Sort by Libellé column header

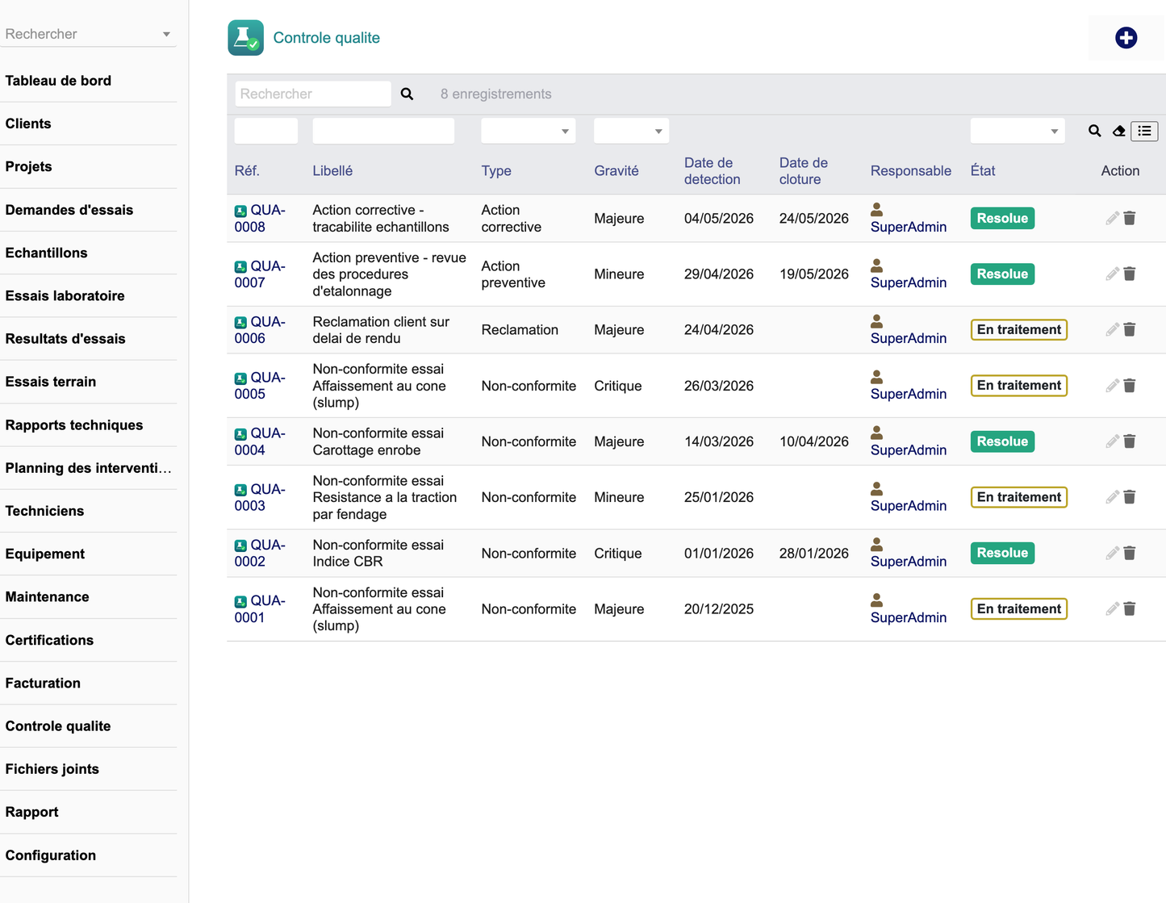click(332, 171)
